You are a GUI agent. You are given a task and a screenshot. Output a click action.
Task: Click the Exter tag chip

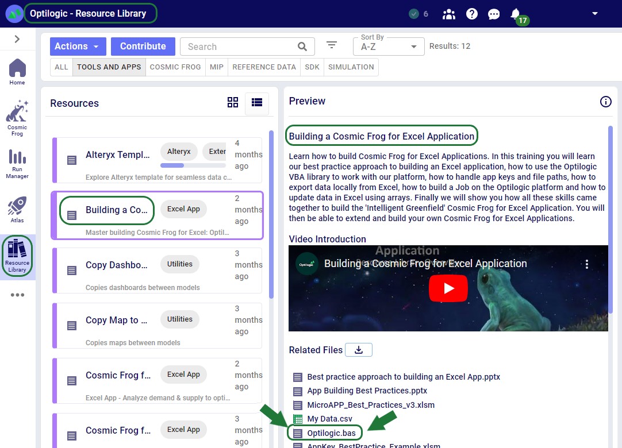pyautogui.click(x=214, y=152)
